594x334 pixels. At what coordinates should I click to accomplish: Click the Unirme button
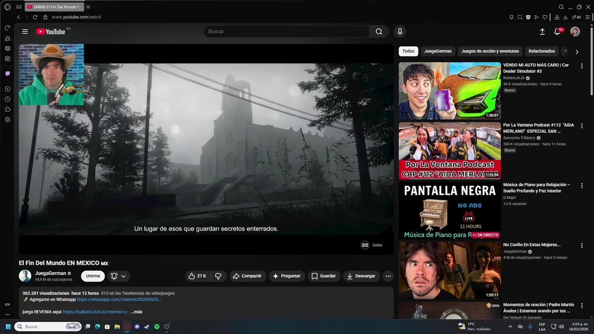pos(93,276)
